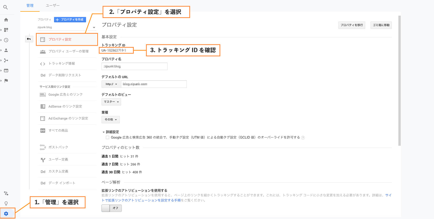
Task: Expand Realtime section arrow in sidebar
Action: point(1,40)
